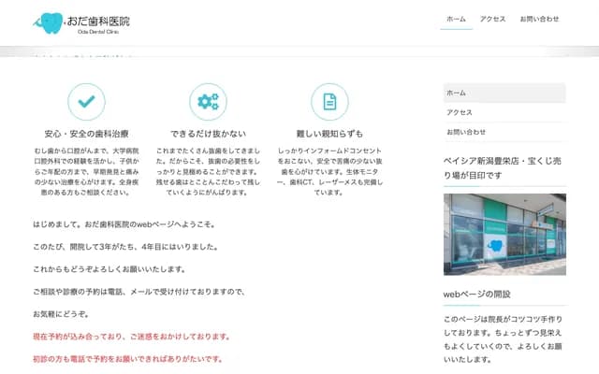Click red notice 初診の方も電話で予約を
The width and height of the screenshot is (599, 374).
[x=128, y=359]
